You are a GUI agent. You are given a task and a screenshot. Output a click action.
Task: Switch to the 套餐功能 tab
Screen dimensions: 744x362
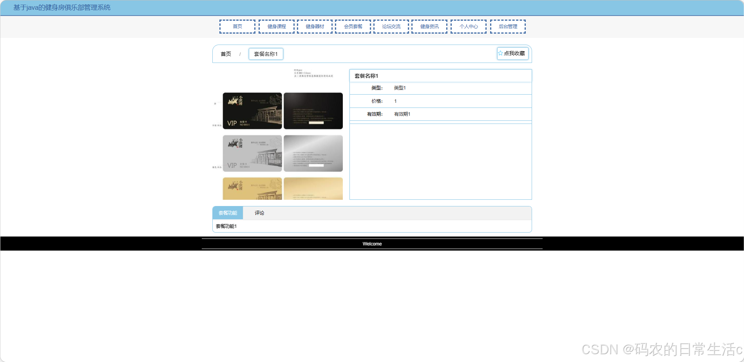click(228, 213)
